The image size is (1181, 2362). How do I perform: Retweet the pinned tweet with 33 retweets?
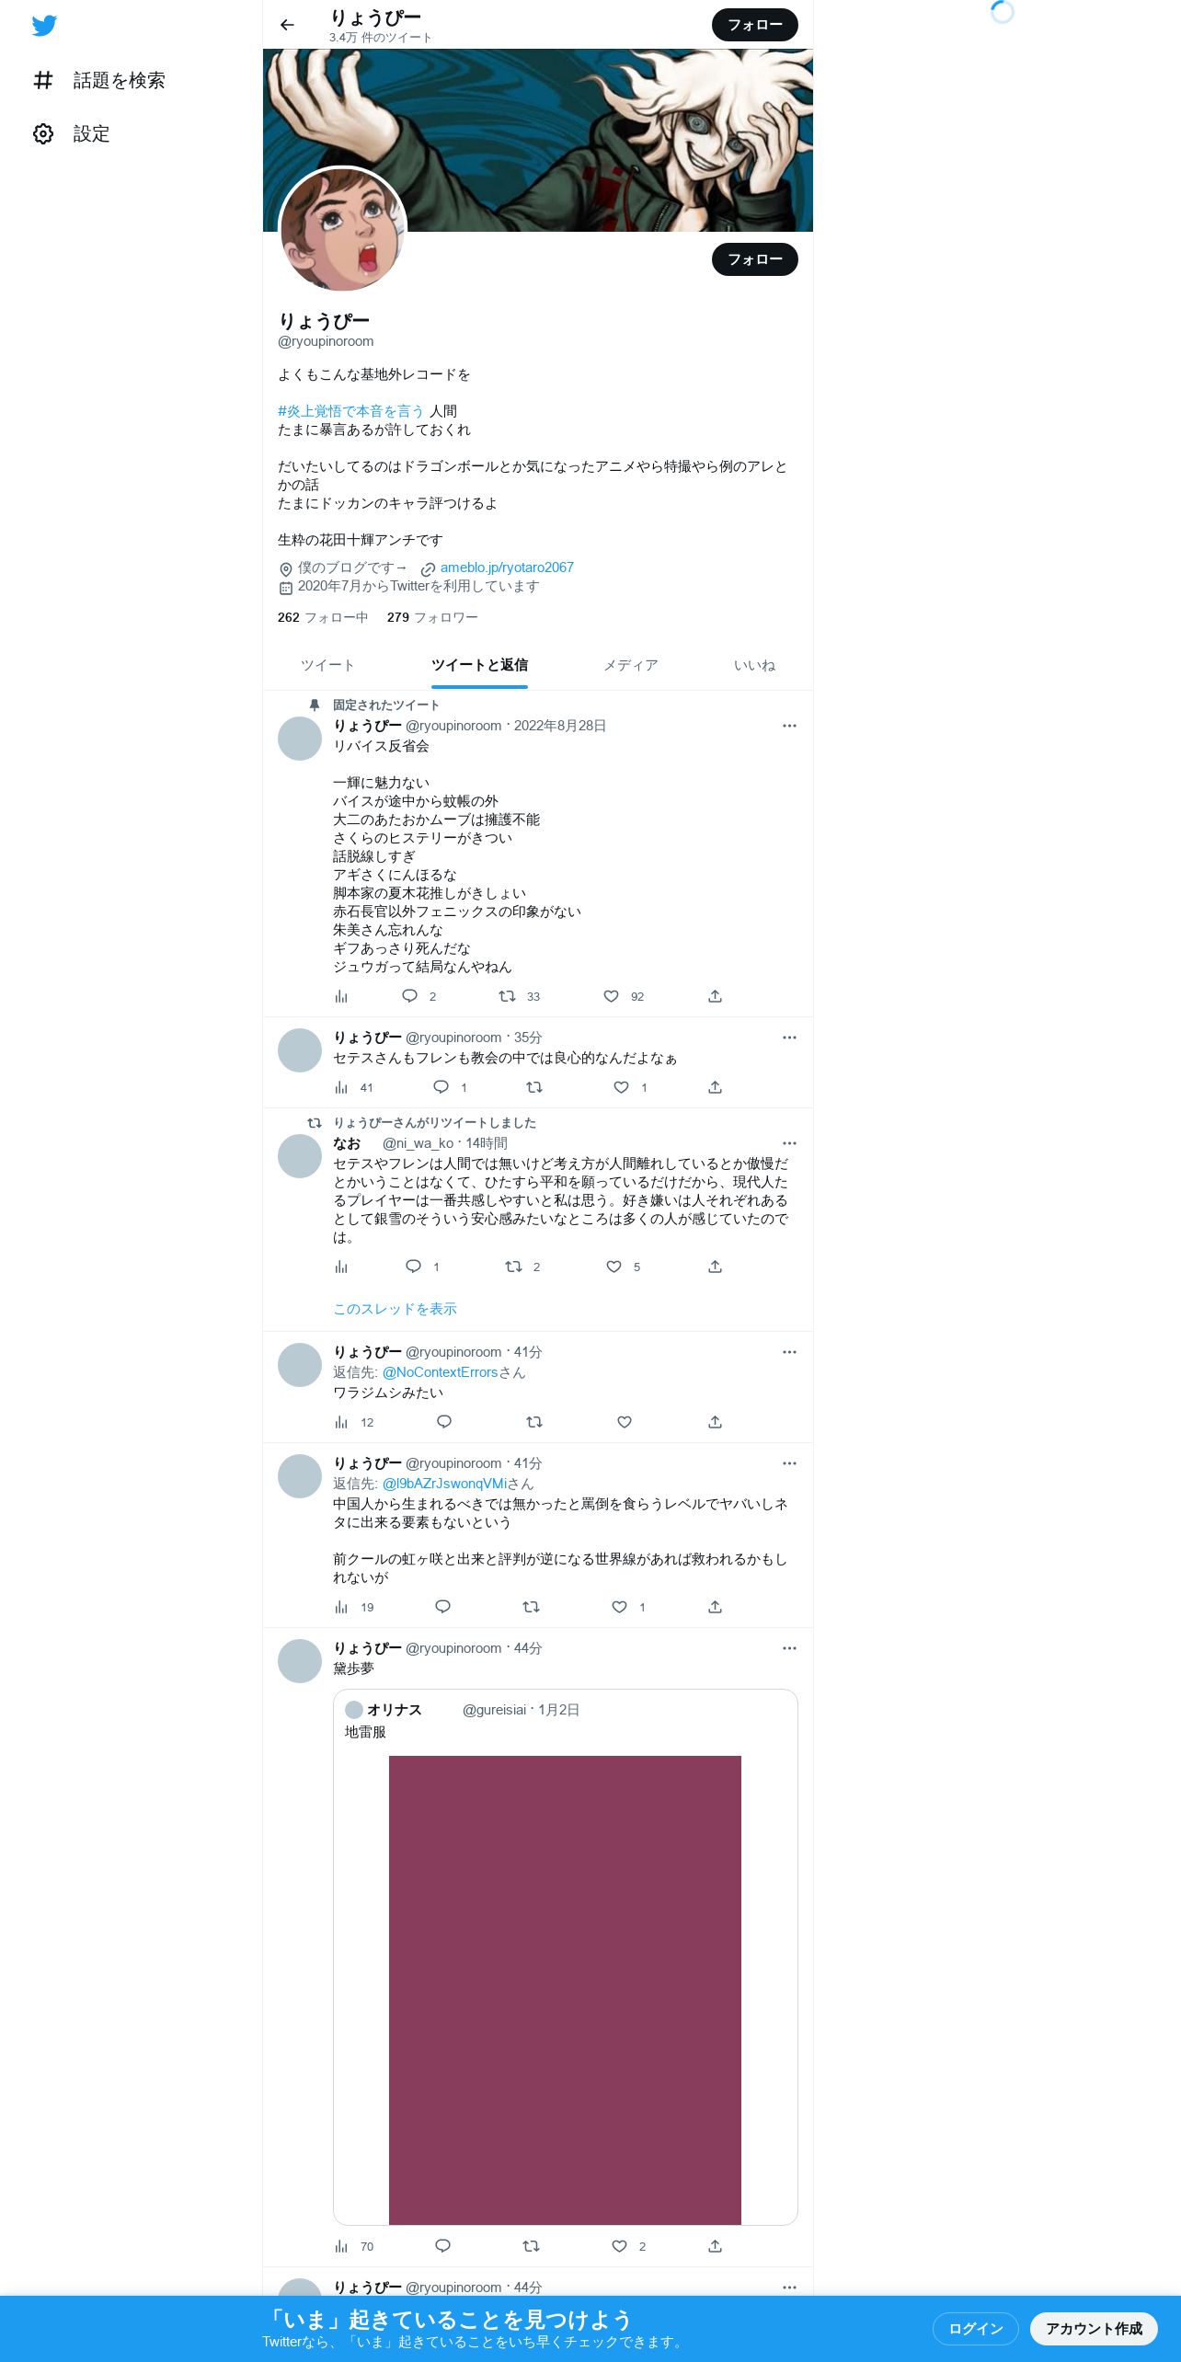click(x=508, y=996)
